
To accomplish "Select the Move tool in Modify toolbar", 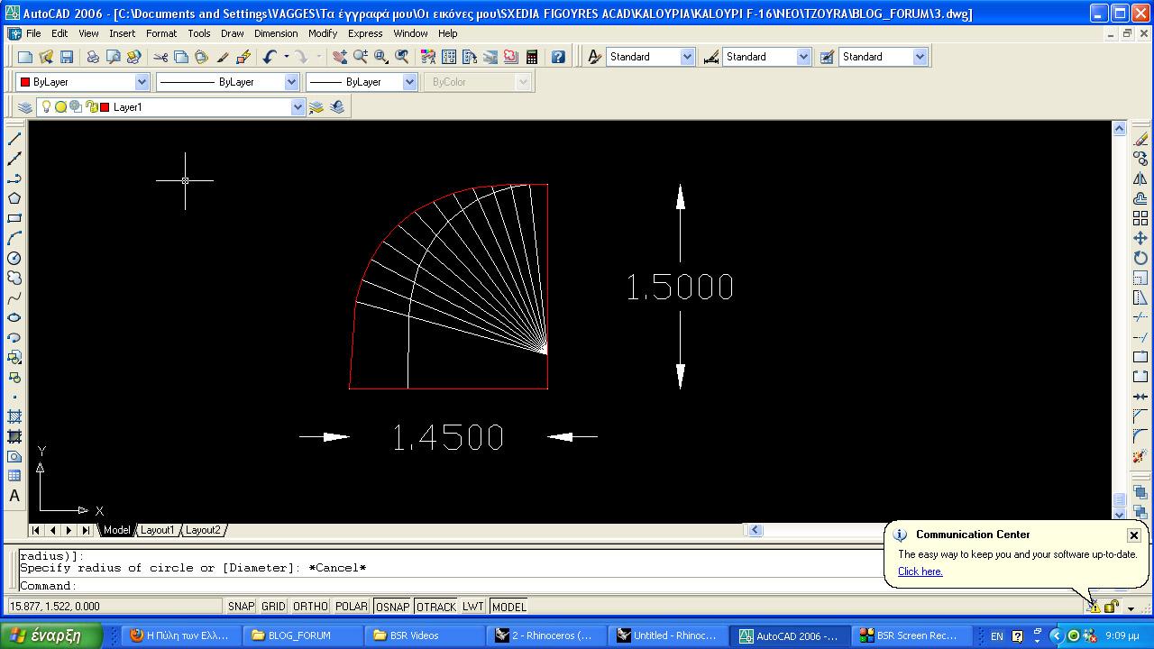I will [1140, 238].
